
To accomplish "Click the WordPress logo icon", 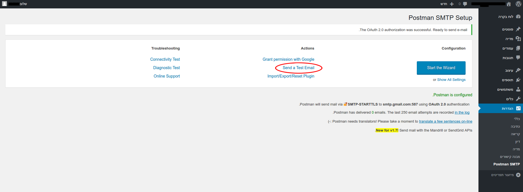I will [x=519, y=4].
